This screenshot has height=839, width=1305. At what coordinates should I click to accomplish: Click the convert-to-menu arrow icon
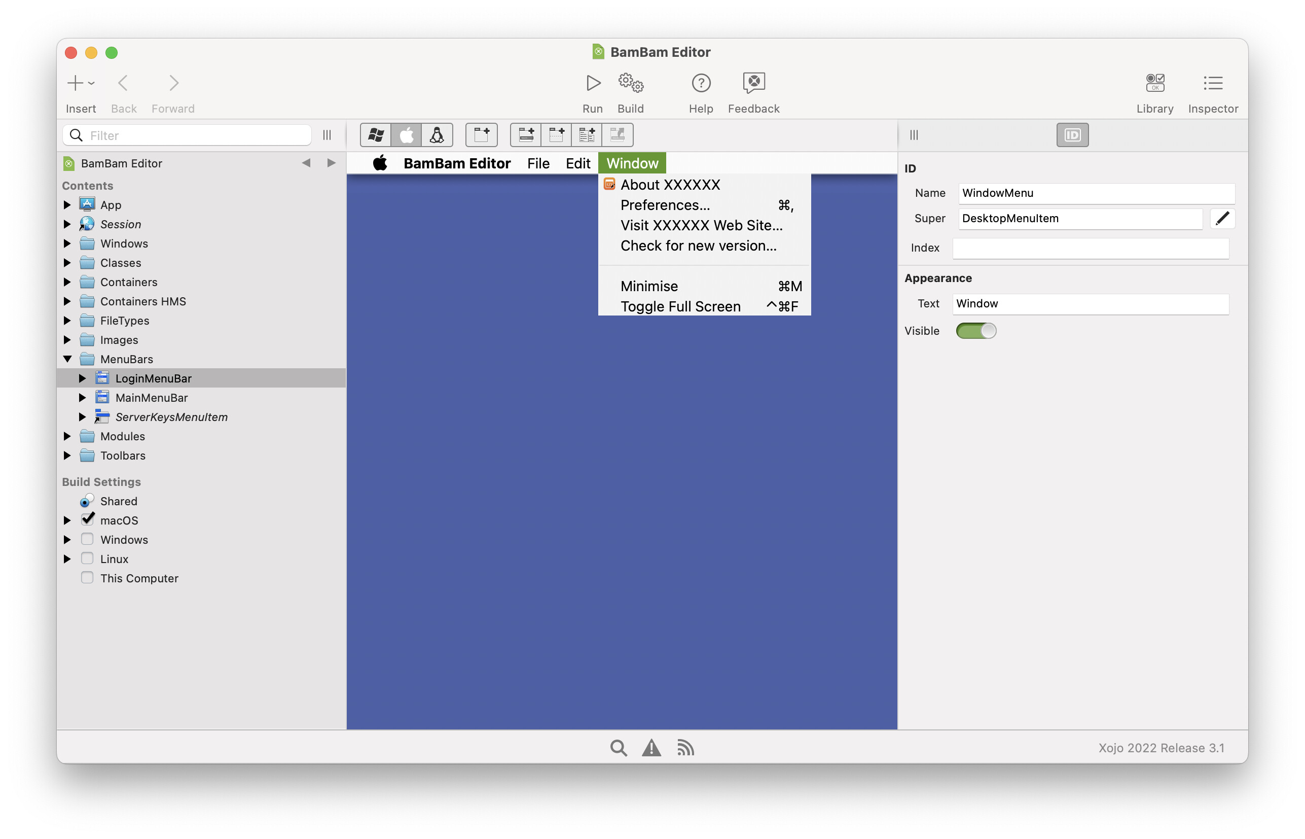click(618, 135)
